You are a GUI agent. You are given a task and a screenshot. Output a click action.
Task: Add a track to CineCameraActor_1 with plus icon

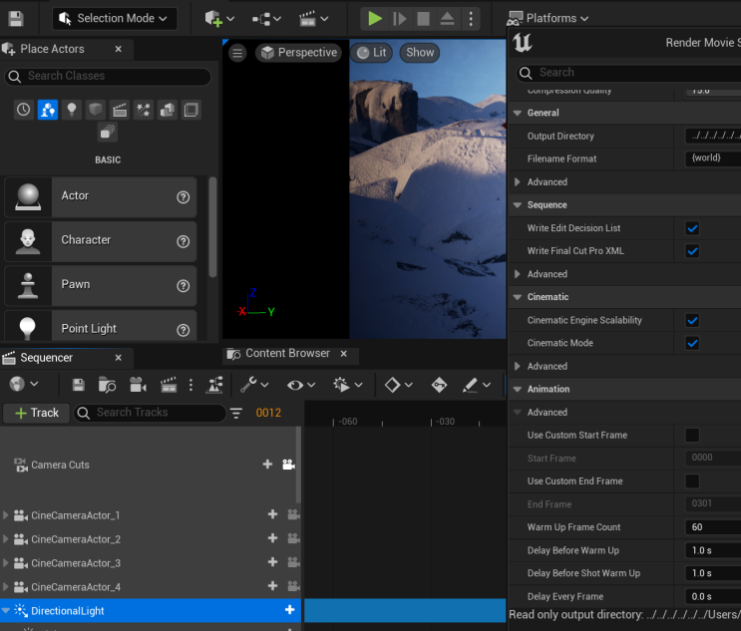[272, 515]
